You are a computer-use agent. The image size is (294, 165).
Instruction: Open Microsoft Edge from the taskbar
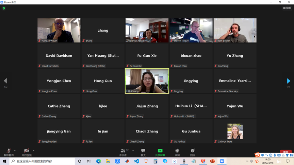[x=98, y=161]
